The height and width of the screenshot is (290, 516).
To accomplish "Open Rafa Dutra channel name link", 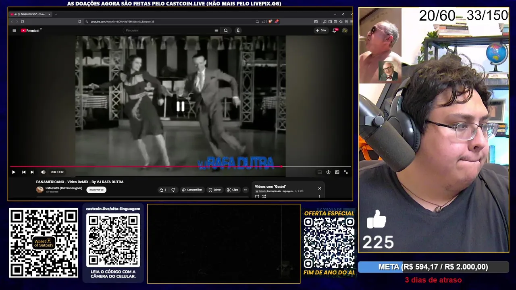I will tap(64, 188).
